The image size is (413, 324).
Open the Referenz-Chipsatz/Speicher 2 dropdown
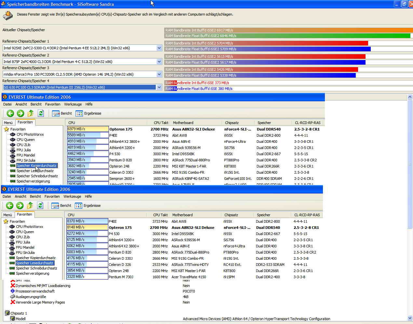159,62
